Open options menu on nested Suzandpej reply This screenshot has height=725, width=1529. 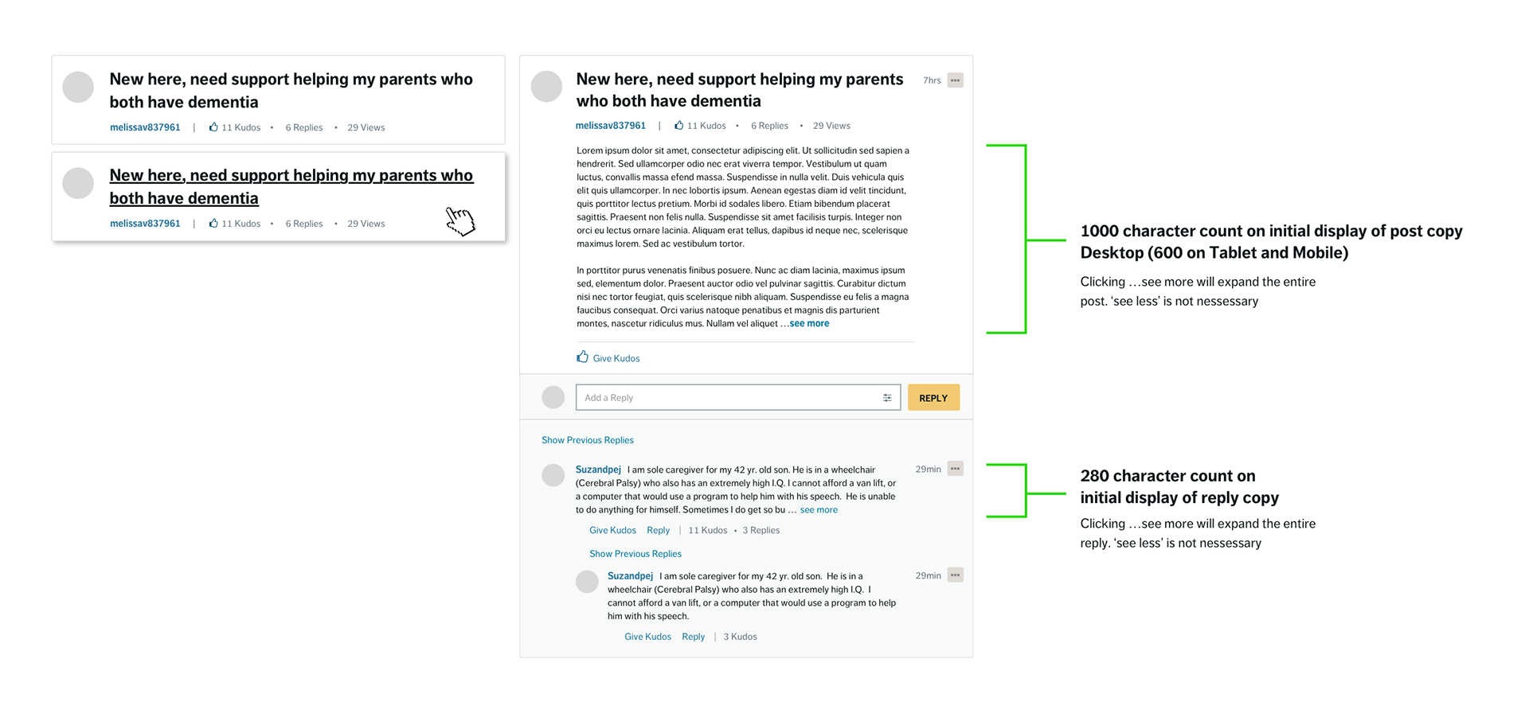pyautogui.click(x=955, y=575)
